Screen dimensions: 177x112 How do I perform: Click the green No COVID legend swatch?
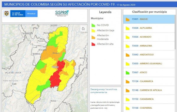tap(93, 25)
